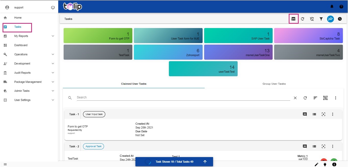Refresh list via search bar refresh icon
This screenshot has width=348, height=167.
pos(305,98)
